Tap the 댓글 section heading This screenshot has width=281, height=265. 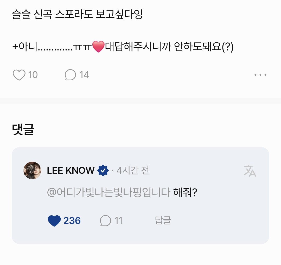23,130
